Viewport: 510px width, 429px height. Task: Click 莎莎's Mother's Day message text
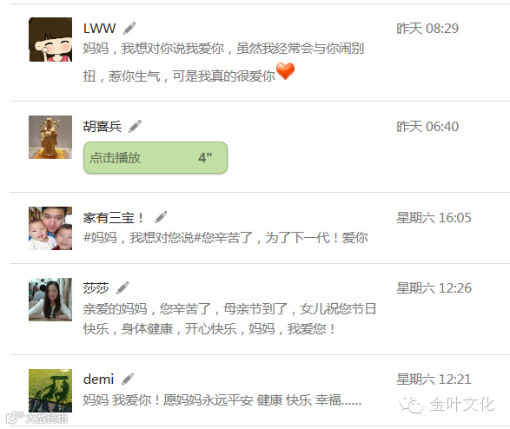[x=229, y=319]
